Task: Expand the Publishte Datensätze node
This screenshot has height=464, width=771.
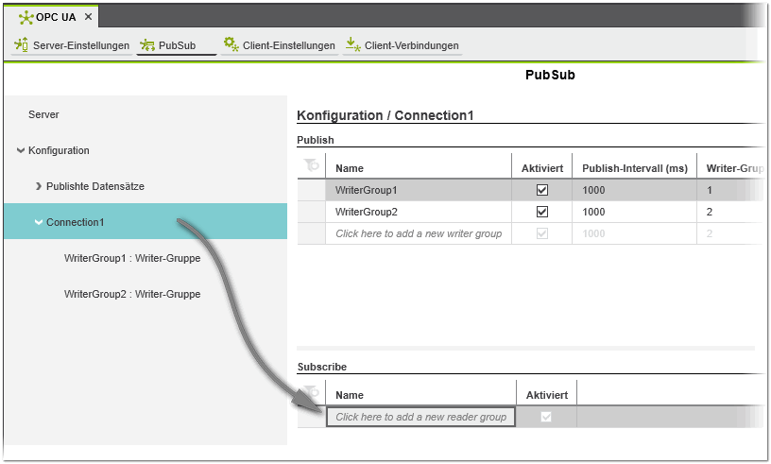Action: point(39,186)
